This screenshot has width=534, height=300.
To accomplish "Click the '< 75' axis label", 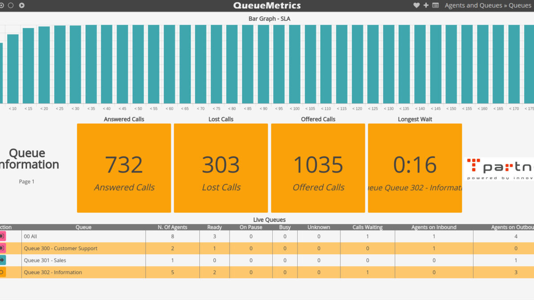I will (216, 108).
